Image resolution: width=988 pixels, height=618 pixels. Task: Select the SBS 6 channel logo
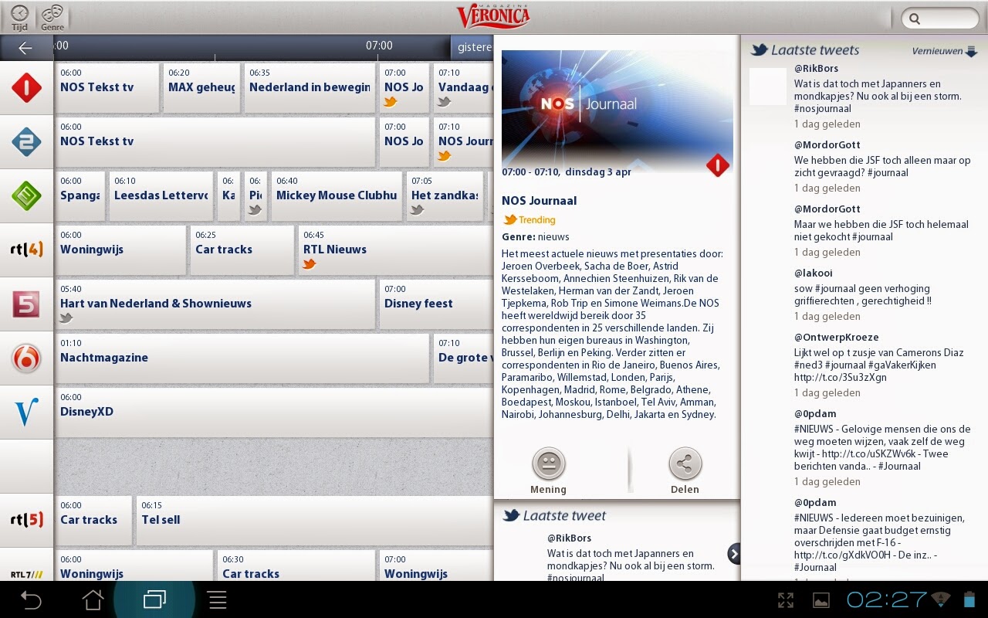click(26, 358)
